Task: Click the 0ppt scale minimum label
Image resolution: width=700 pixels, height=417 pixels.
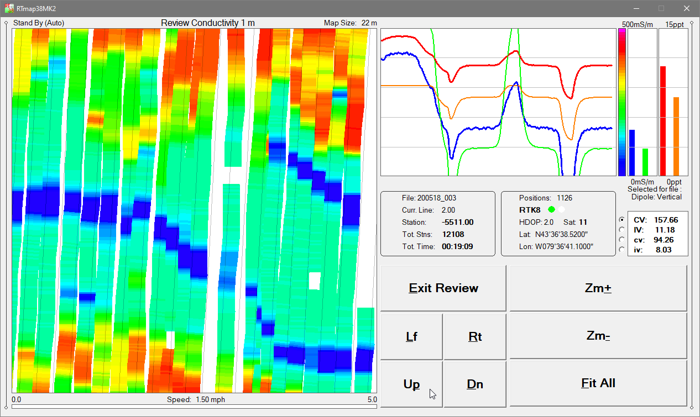Action: pos(673,182)
